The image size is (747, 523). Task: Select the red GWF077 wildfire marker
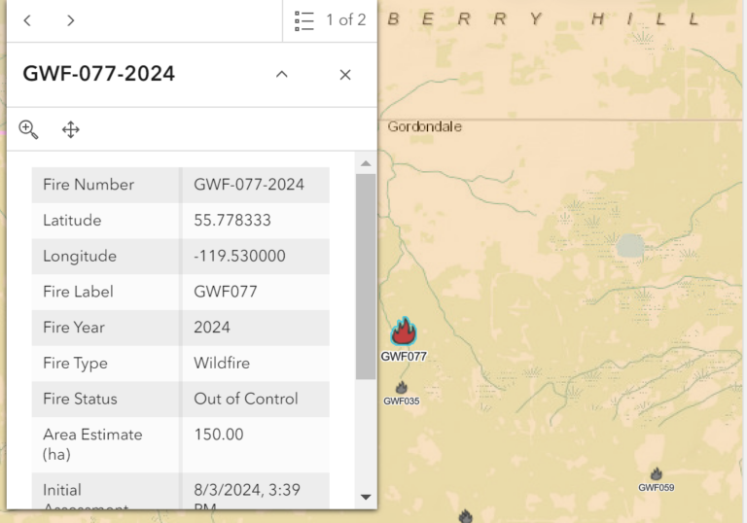tap(404, 332)
